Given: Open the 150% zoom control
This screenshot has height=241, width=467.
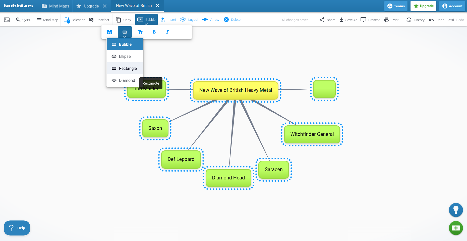Looking at the screenshot, I should (x=23, y=20).
